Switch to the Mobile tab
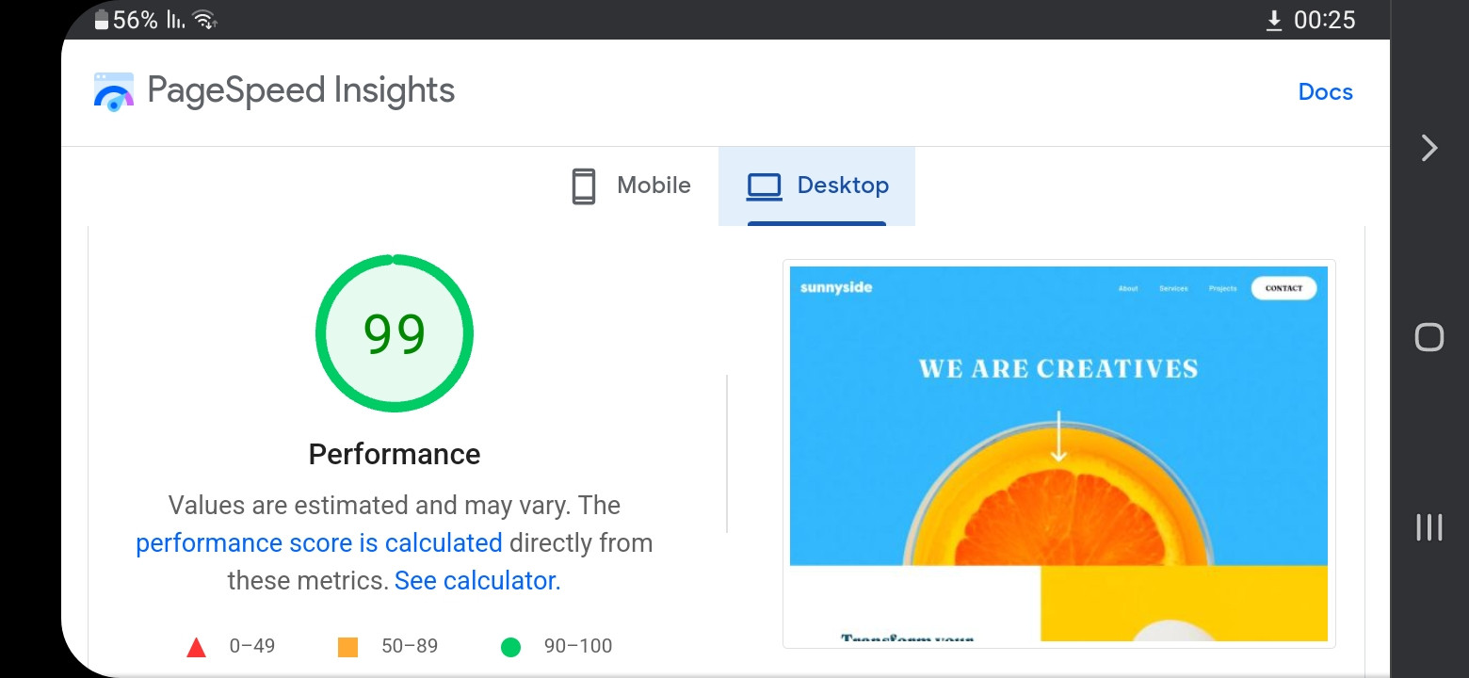The height and width of the screenshot is (678, 1469). pos(632,186)
